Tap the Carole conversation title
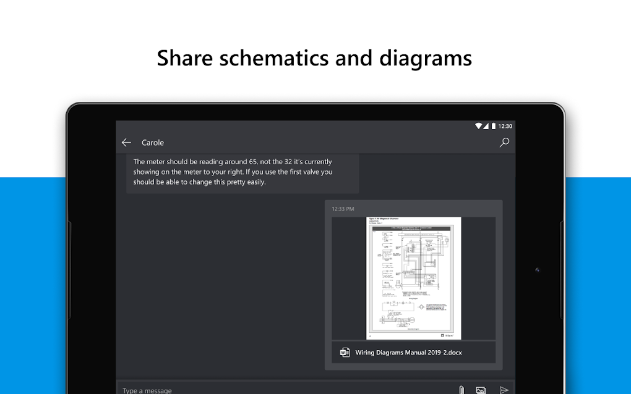631x394 pixels. click(x=153, y=143)
